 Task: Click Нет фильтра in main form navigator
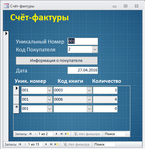tap(76, 144)
